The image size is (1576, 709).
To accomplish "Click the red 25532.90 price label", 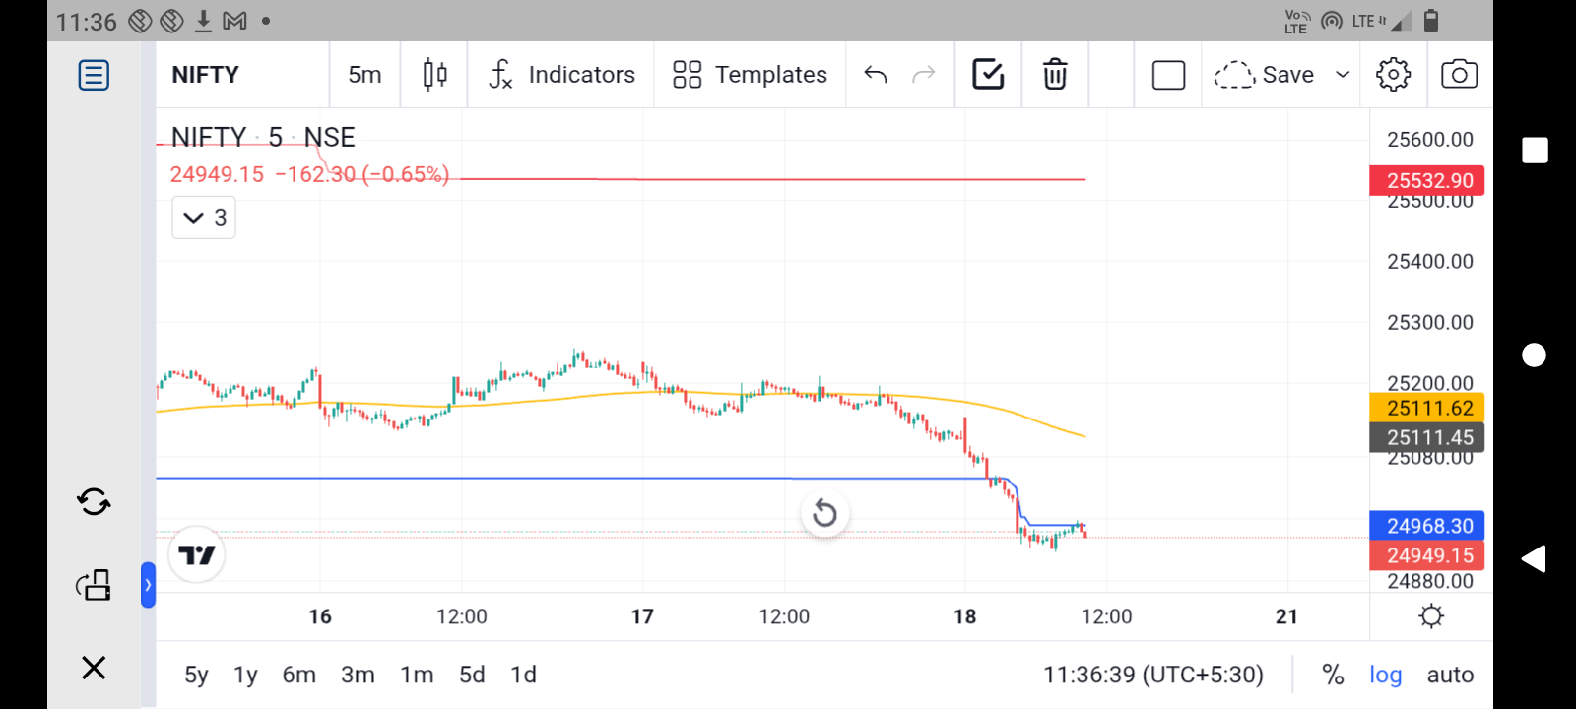I will (x=1427, y=180).
